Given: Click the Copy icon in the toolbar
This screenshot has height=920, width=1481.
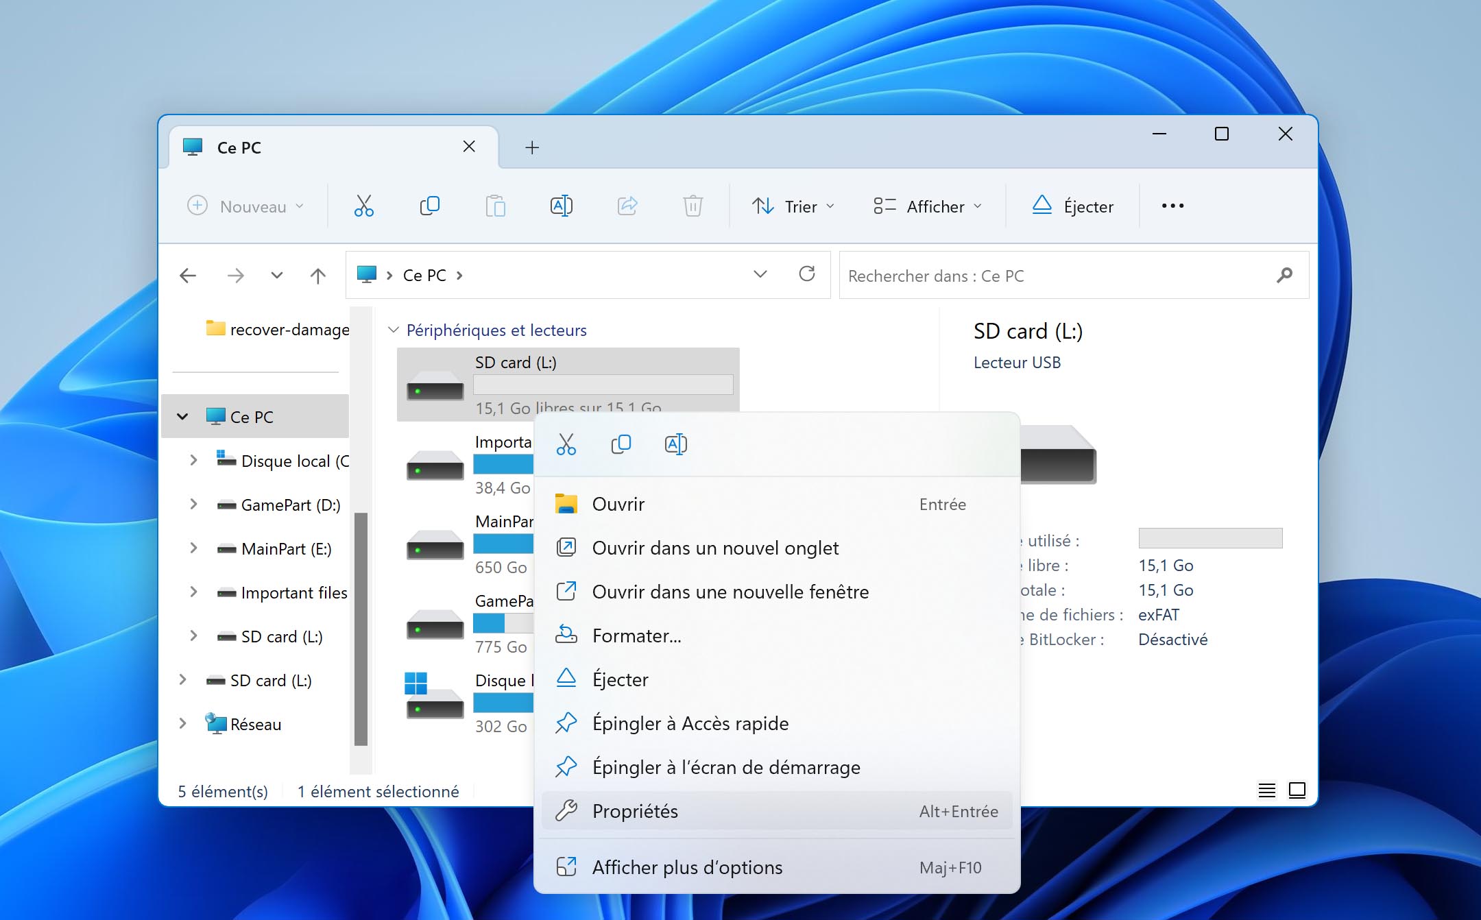Looking at the screenshot, I should [429, 206].
